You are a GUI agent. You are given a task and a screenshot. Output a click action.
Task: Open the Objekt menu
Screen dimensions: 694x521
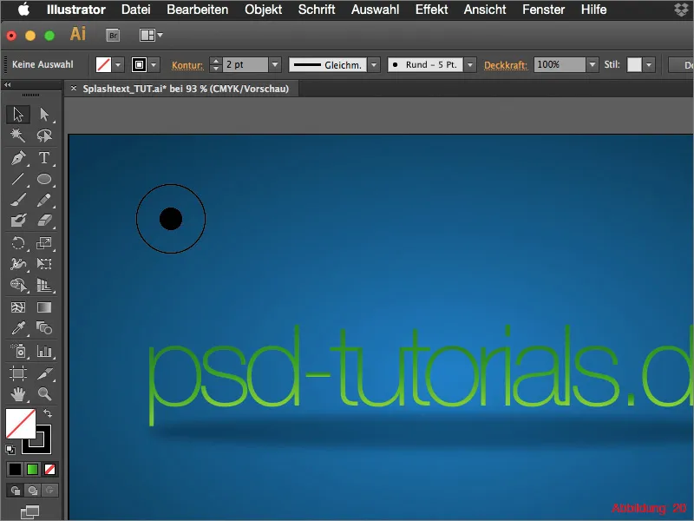pos(264,10)
